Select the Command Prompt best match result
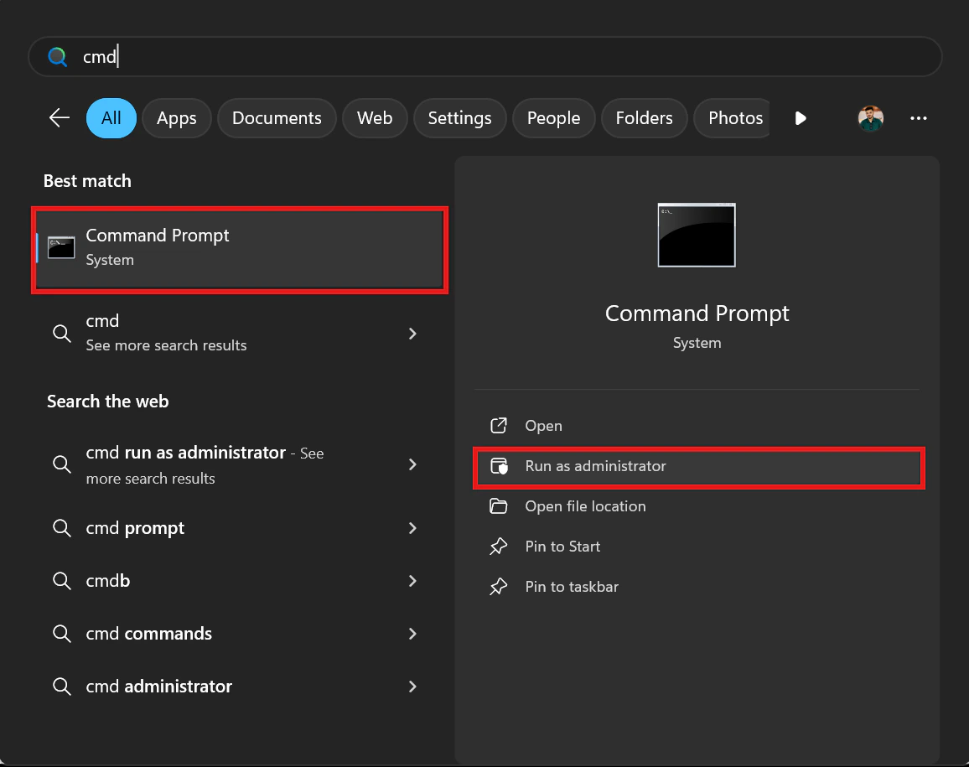969x767 pixels. tap(239, 248)
